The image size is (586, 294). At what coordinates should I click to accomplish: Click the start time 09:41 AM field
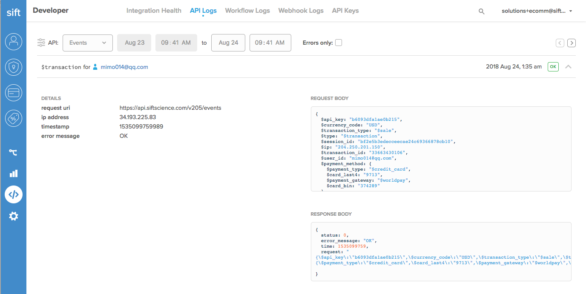[176, 43]
